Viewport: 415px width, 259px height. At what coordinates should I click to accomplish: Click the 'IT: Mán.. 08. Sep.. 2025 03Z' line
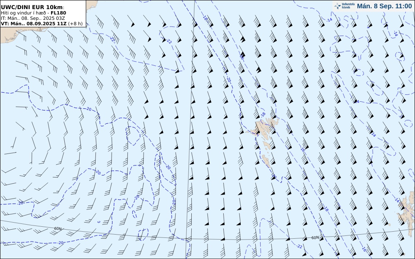click(x=33, y=18)
